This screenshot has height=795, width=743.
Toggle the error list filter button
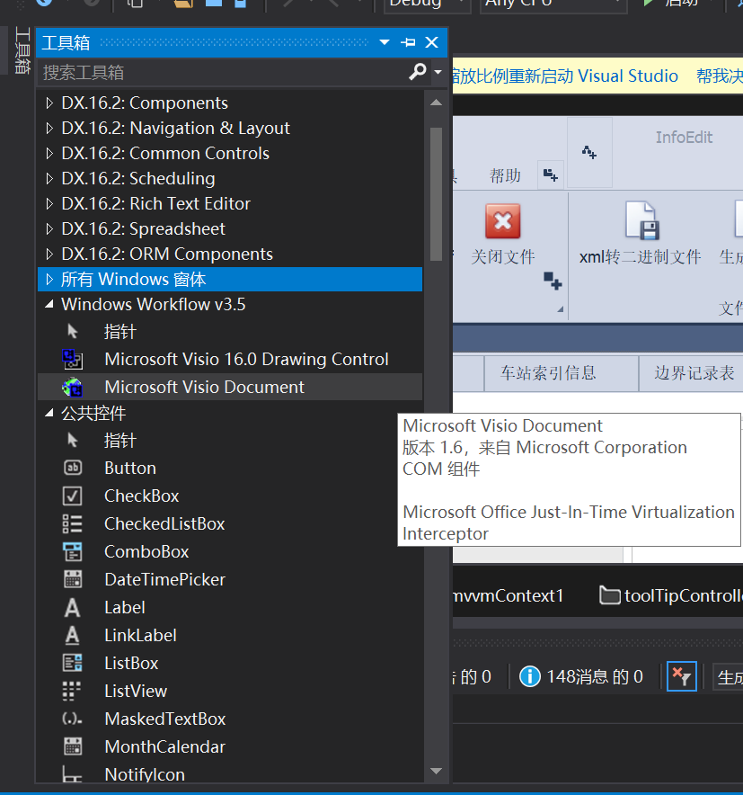point(682,676)
